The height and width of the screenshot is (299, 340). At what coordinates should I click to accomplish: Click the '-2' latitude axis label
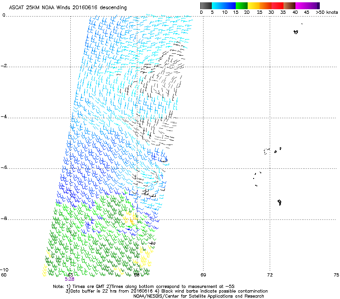click(x=4, y=66)
